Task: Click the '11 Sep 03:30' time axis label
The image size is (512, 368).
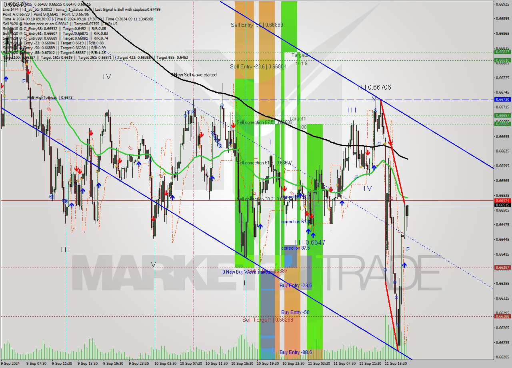Action: 319,364
